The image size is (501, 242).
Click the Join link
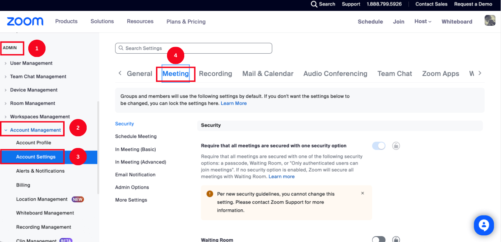tap(399, 22)
